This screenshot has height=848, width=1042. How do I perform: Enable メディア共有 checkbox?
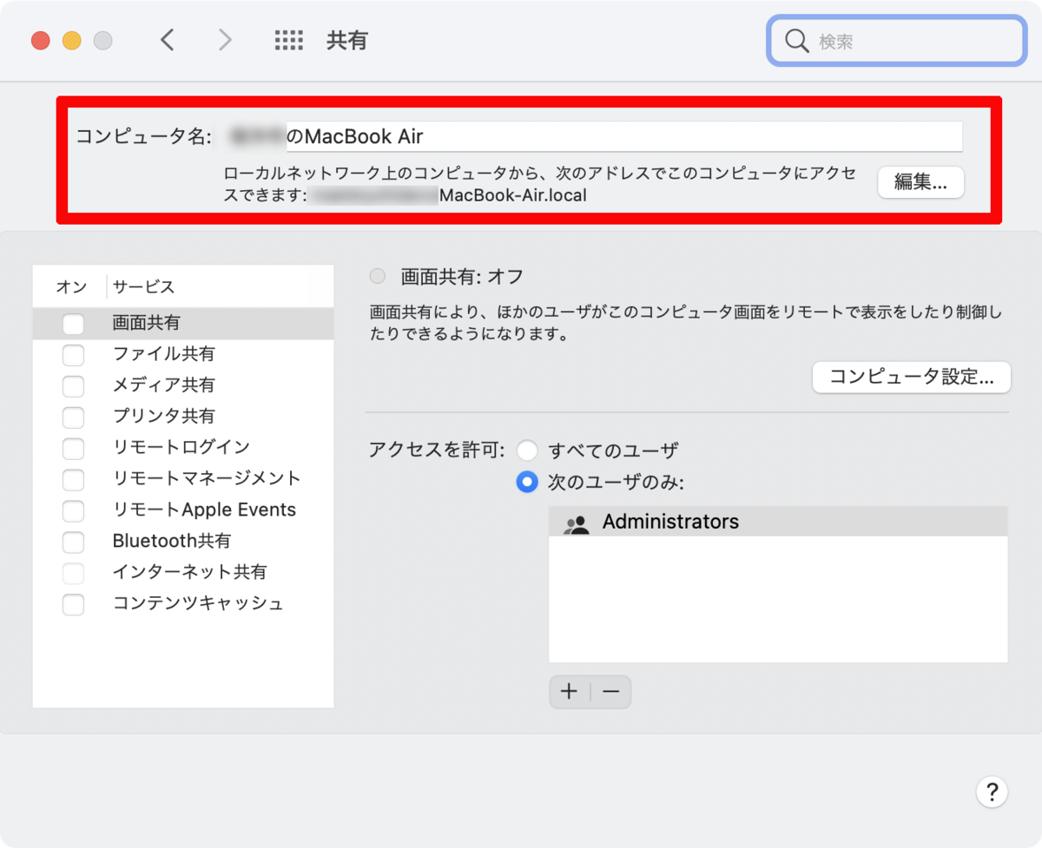[74, 386]
